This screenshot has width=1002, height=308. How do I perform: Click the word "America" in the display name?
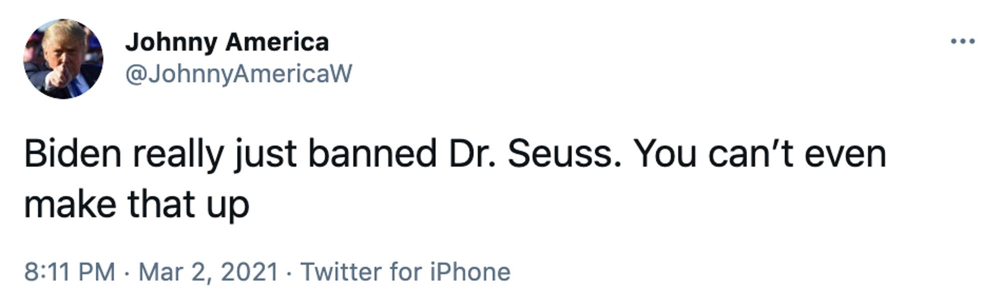click(x=277, y=42)
